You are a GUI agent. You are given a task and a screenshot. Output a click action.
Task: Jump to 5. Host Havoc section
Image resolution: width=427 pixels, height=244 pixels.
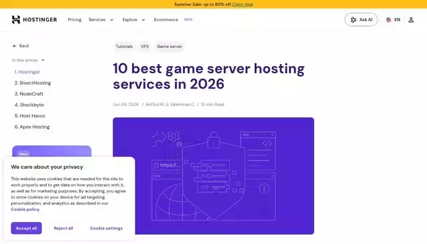30,115
